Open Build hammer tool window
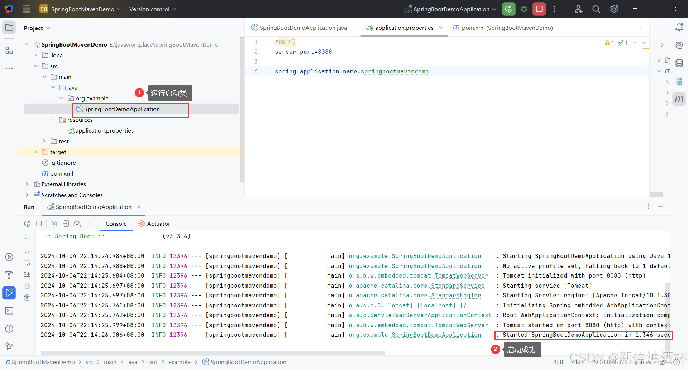Viewport: 688px width, 369px height. [9, 275]
